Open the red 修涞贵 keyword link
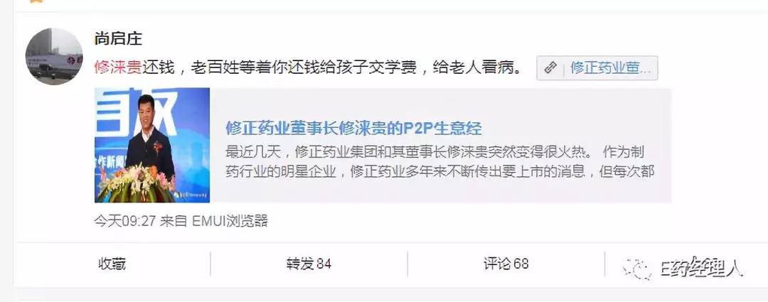 [118, 68]
